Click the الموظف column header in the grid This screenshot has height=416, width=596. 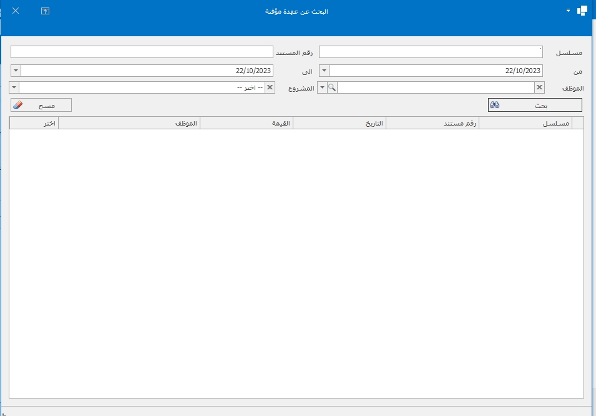click(x=129, y=124)
